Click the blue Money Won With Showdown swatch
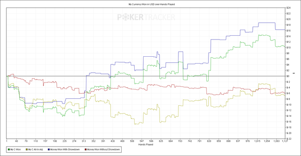The height and width of the screenshot is (156, 301). pyautogui.click(x=49, y=150)
